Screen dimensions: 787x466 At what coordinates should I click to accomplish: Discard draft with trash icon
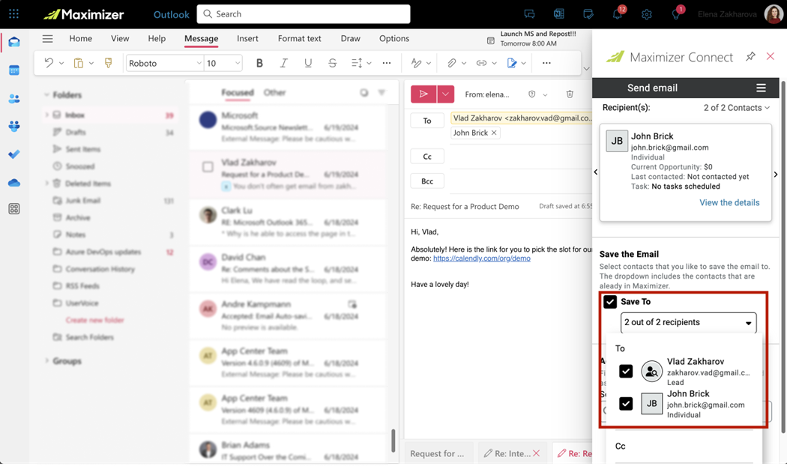click(x=570, y=94)
